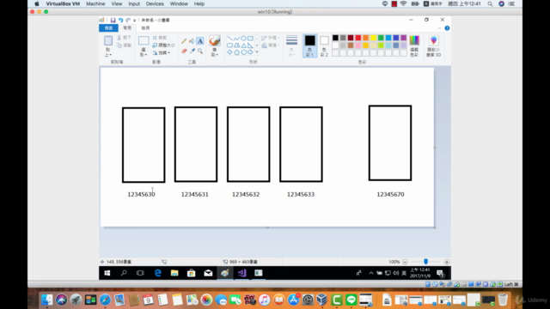Click the Windows taskbar clock showing 12:41
Image resolution: width=550 pixels, height=309 pixels.
[420, 273]
